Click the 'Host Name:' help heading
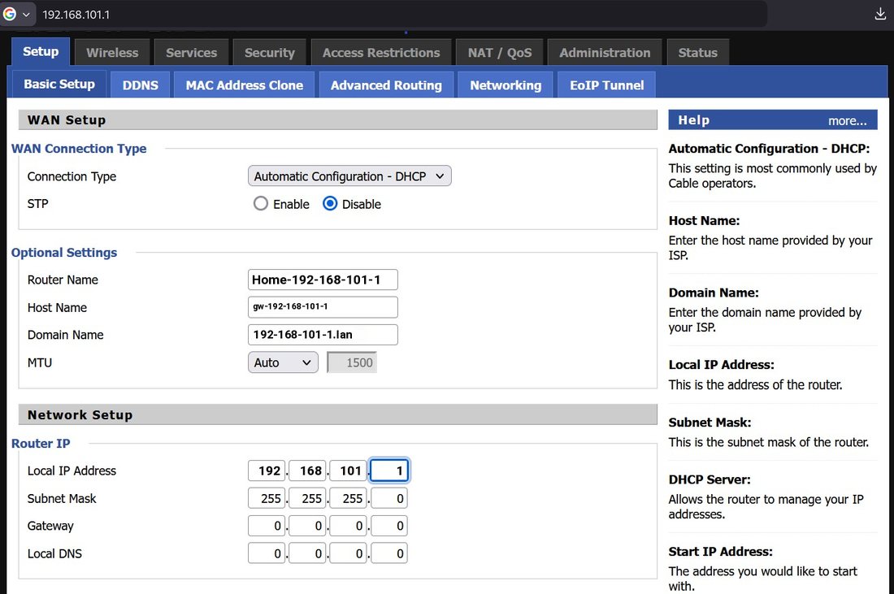 pyautogui.click(x=704, y=220)
